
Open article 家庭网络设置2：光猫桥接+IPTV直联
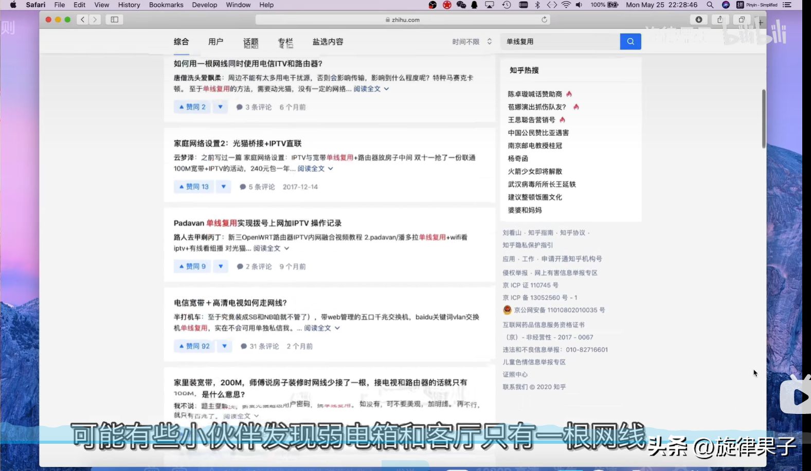(238, 143)
